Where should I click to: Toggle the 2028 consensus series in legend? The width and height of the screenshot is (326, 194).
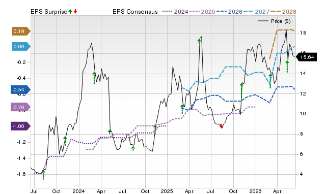(x=283, y=12)
